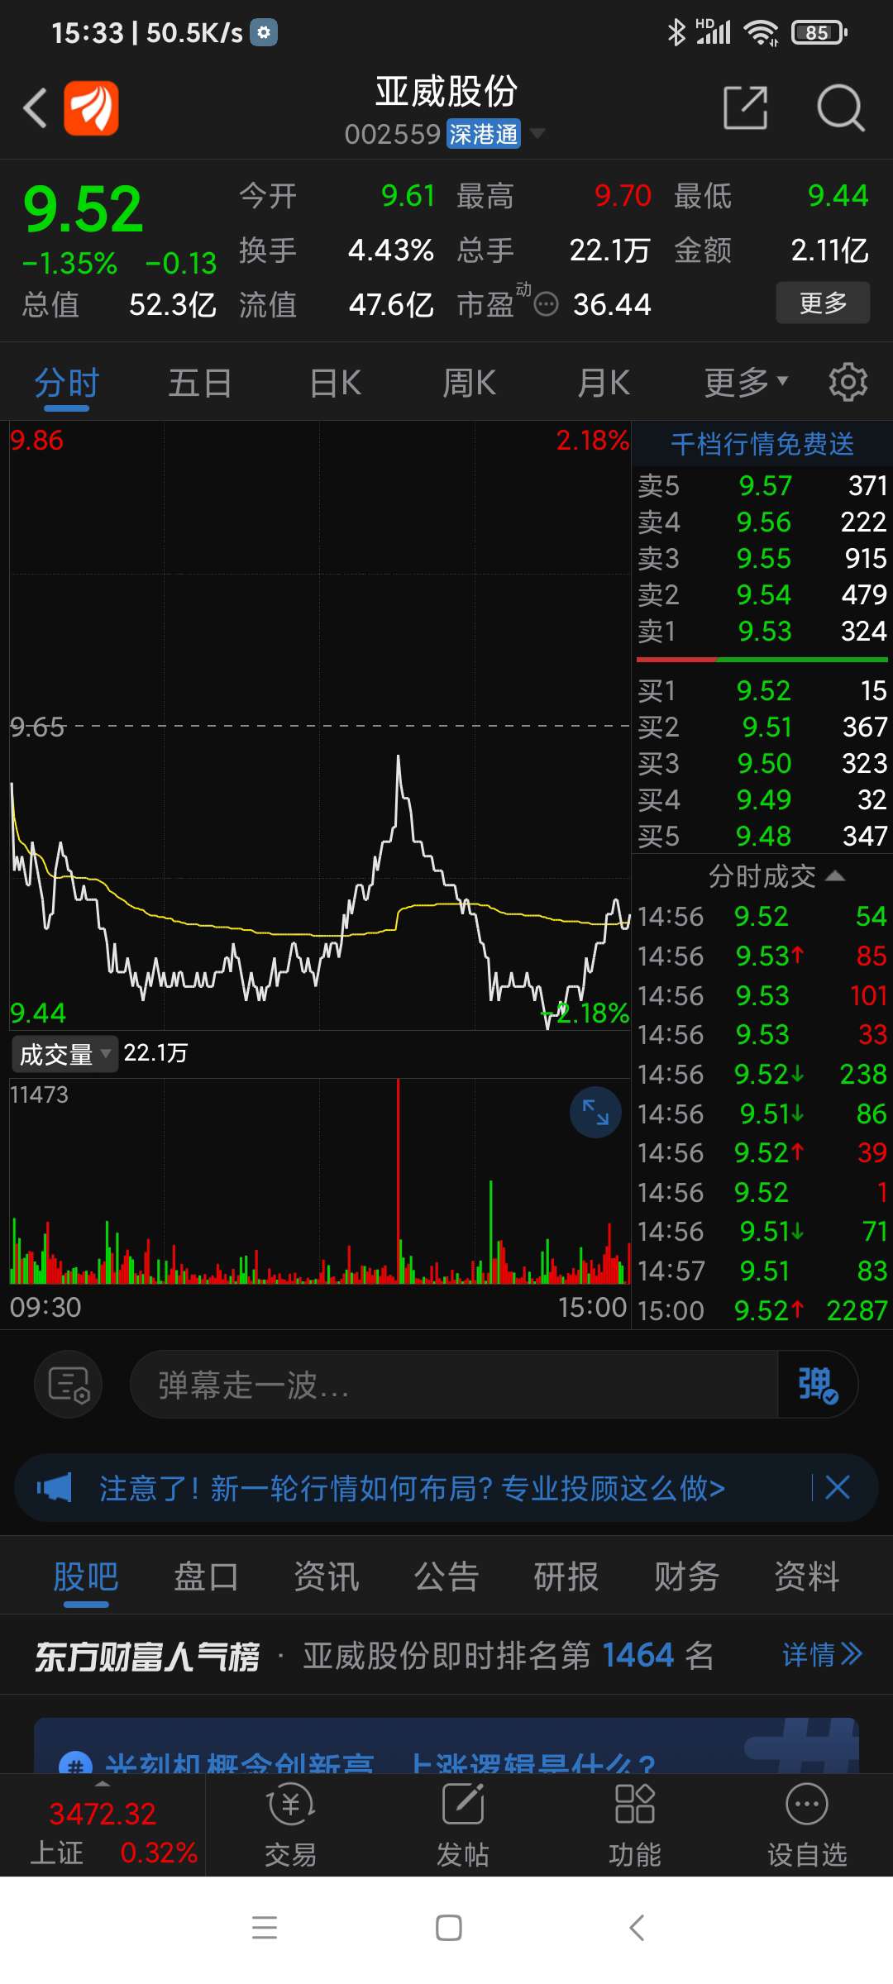Expand the chart to fullscreen
893x1984 pixels.
[595, 1113]
